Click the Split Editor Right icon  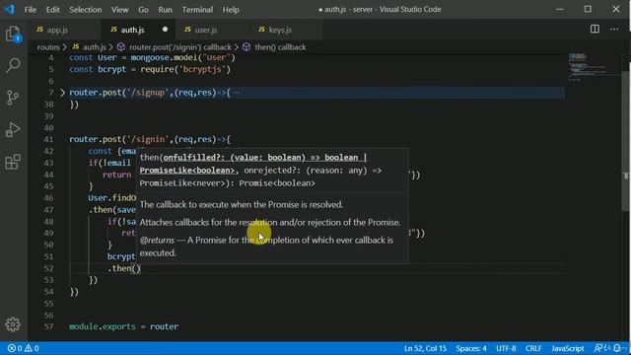[595, 30]
